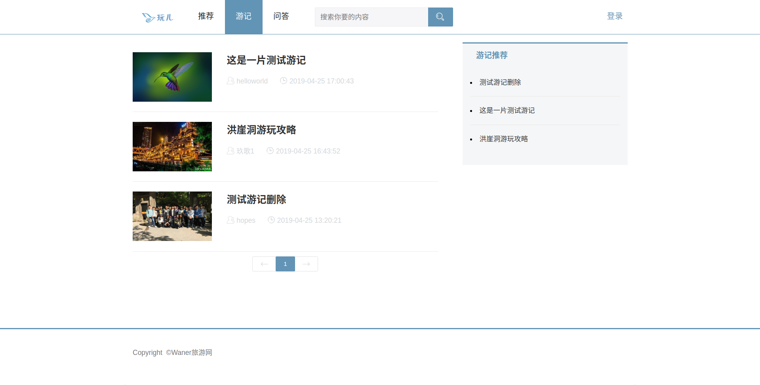Click the 登录 login link

coord(615,16)
